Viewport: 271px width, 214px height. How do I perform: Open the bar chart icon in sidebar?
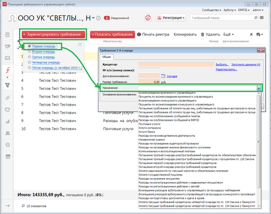[x=8, y=121]
